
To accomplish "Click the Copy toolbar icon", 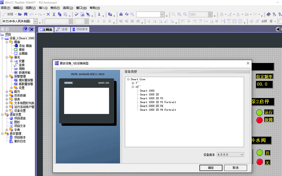I will [x=60, y=14].
